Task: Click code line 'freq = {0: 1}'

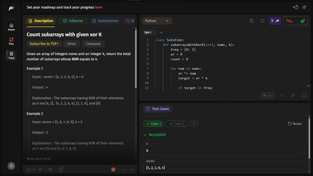Action: pos(183,50)
